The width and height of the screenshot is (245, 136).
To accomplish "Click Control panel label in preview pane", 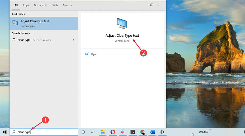I will [x=122, y=41].
